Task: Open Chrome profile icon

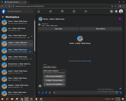Action: pyautogui.click(x=120, y=6)
